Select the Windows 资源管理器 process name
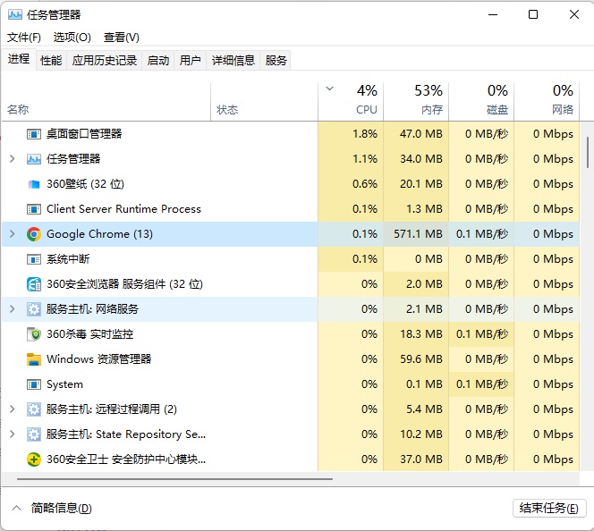 pyautogui.click(x=99, y=359)
